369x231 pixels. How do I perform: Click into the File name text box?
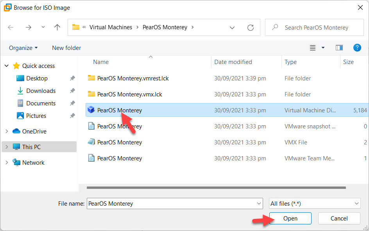tap(172, 204)
